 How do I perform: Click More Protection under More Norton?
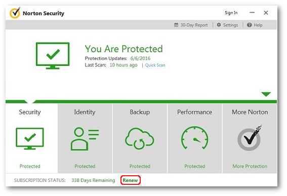pyautogui.click(x=250, y=166)
